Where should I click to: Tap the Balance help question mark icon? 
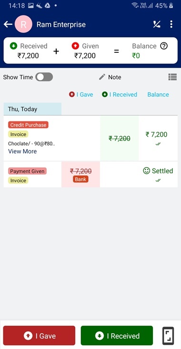tap(164, 46)
